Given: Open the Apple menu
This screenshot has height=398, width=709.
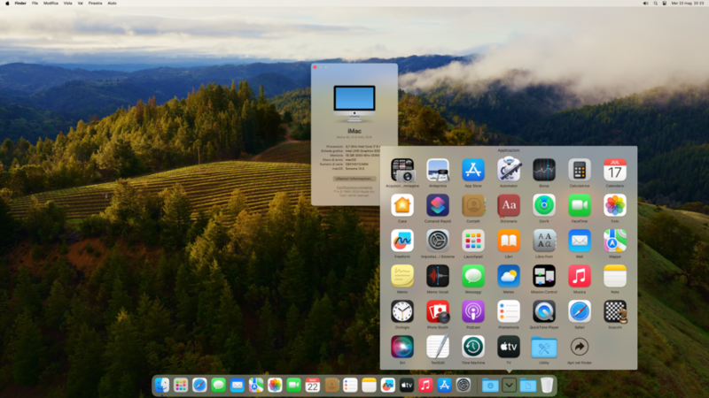Looking at the screenshot, I should pyautogui.click(x=7, y=4).
